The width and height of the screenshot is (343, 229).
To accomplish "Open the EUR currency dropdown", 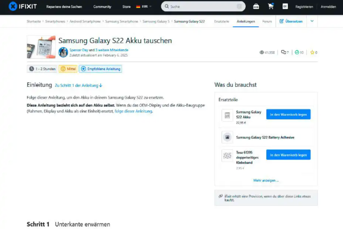I will coord(144,6).
